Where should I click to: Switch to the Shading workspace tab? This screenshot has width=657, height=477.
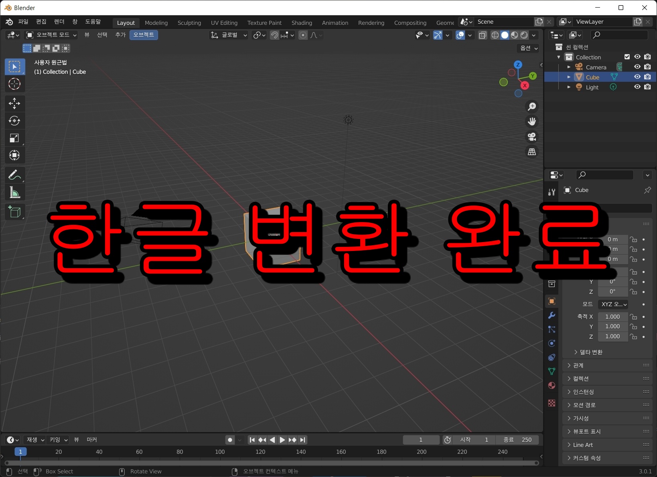click(302, 22)
